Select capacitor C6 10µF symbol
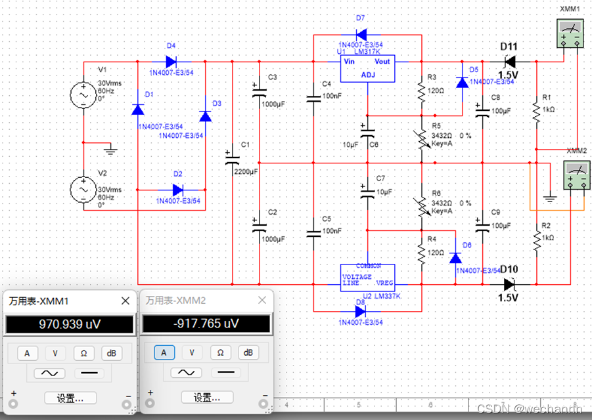The width and height of the screenshot is (592, 420). click(x=367, y=133)
